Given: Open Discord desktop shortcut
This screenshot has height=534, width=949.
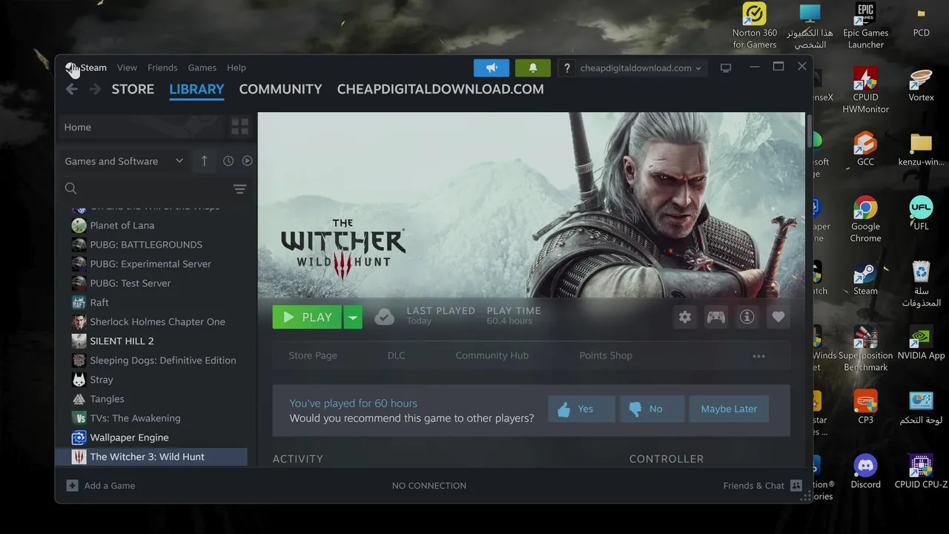Looking at the screenshot, I should coord(865,472).
